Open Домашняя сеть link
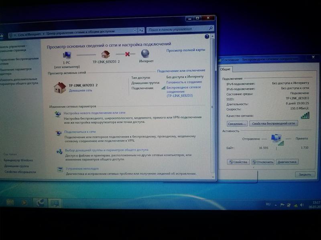Viewport: 321px width, 240px height. [x=81, y=90]
